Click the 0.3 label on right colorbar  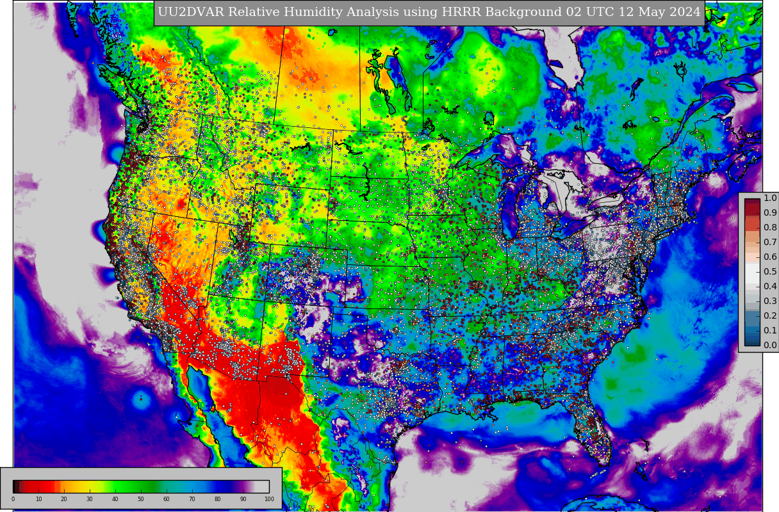click(x=770, y=301)
